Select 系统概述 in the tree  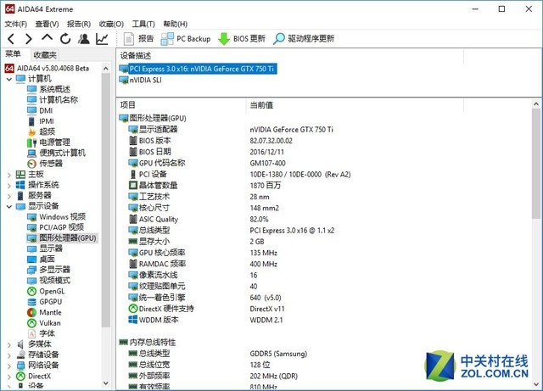(x=49, y=89)
